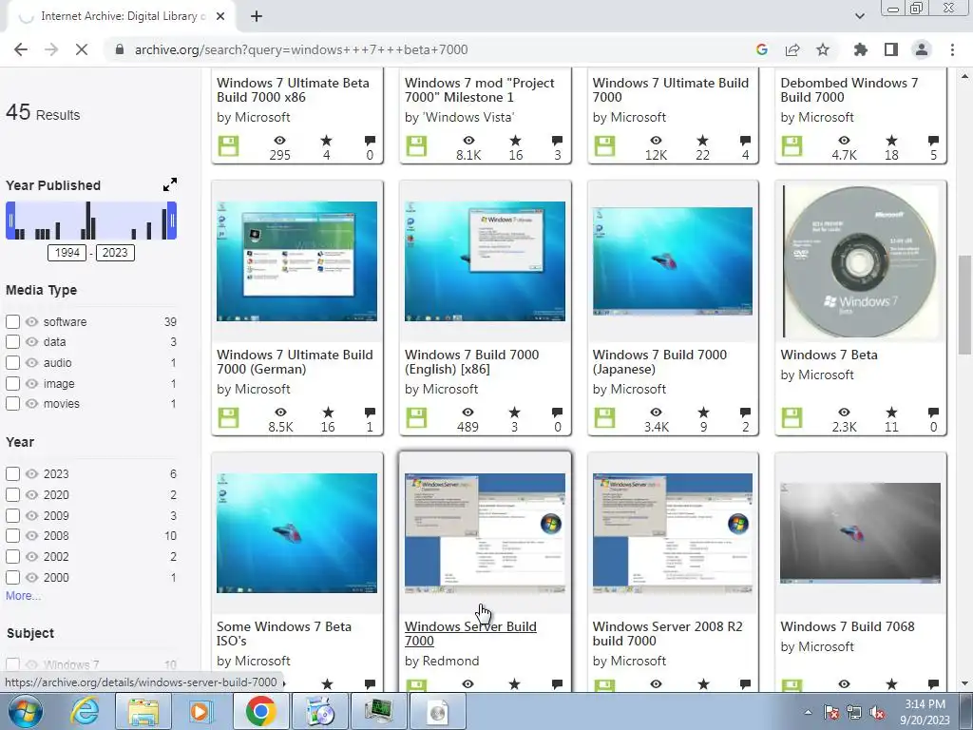The height and width of the screenshot is (730, 973).
Task: Open Windows Explorer folder in taskbar
Action: click(x=143, y=711)
